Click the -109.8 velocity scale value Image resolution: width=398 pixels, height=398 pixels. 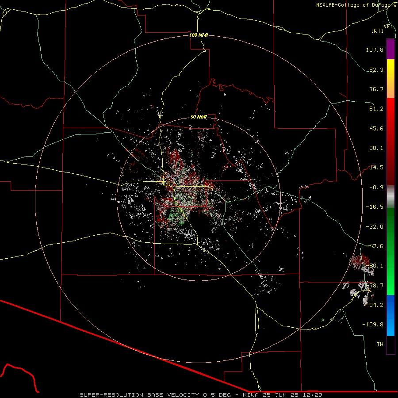click(x=373, y=325)
